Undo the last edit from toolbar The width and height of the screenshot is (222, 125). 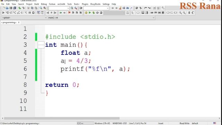click(19, 8)
